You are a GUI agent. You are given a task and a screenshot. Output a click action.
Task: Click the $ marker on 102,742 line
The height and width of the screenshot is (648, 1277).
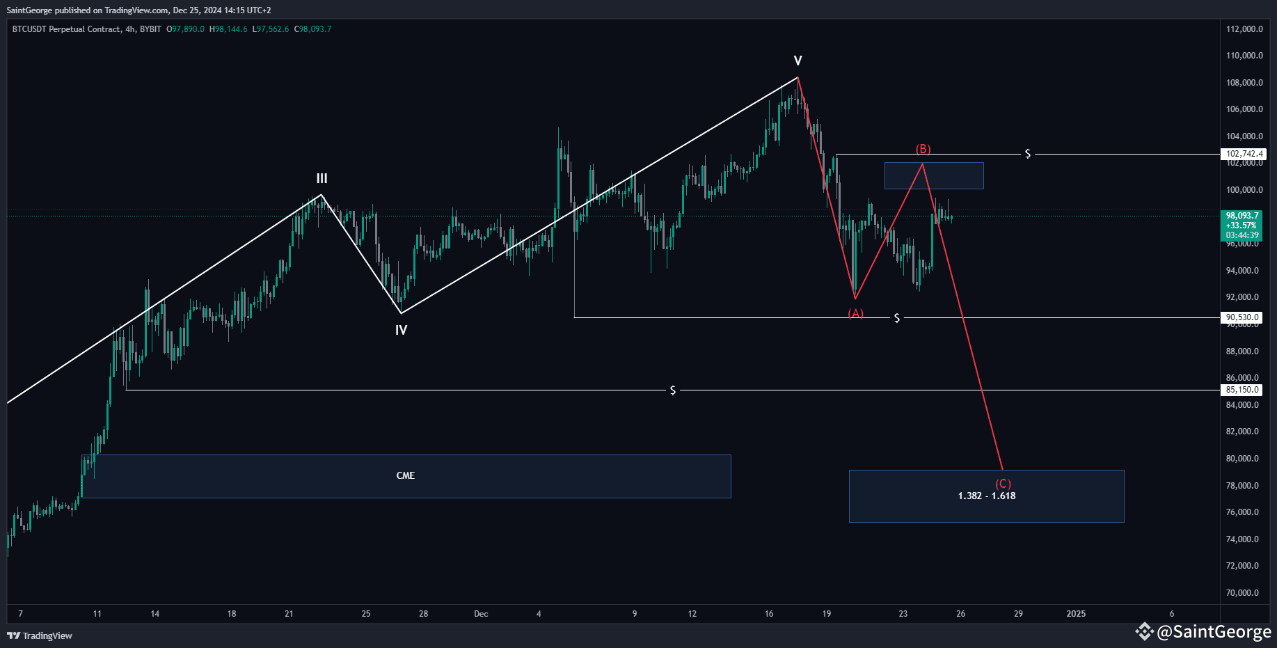pos(1028,154)
